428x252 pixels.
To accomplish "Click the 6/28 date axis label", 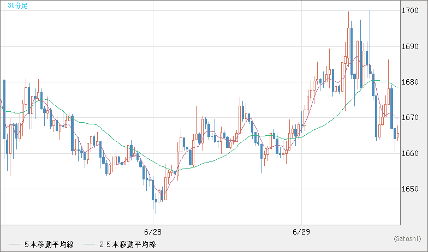I will pos(153,232).
